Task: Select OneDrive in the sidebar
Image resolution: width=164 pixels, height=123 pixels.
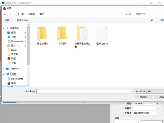Action: 14,69
